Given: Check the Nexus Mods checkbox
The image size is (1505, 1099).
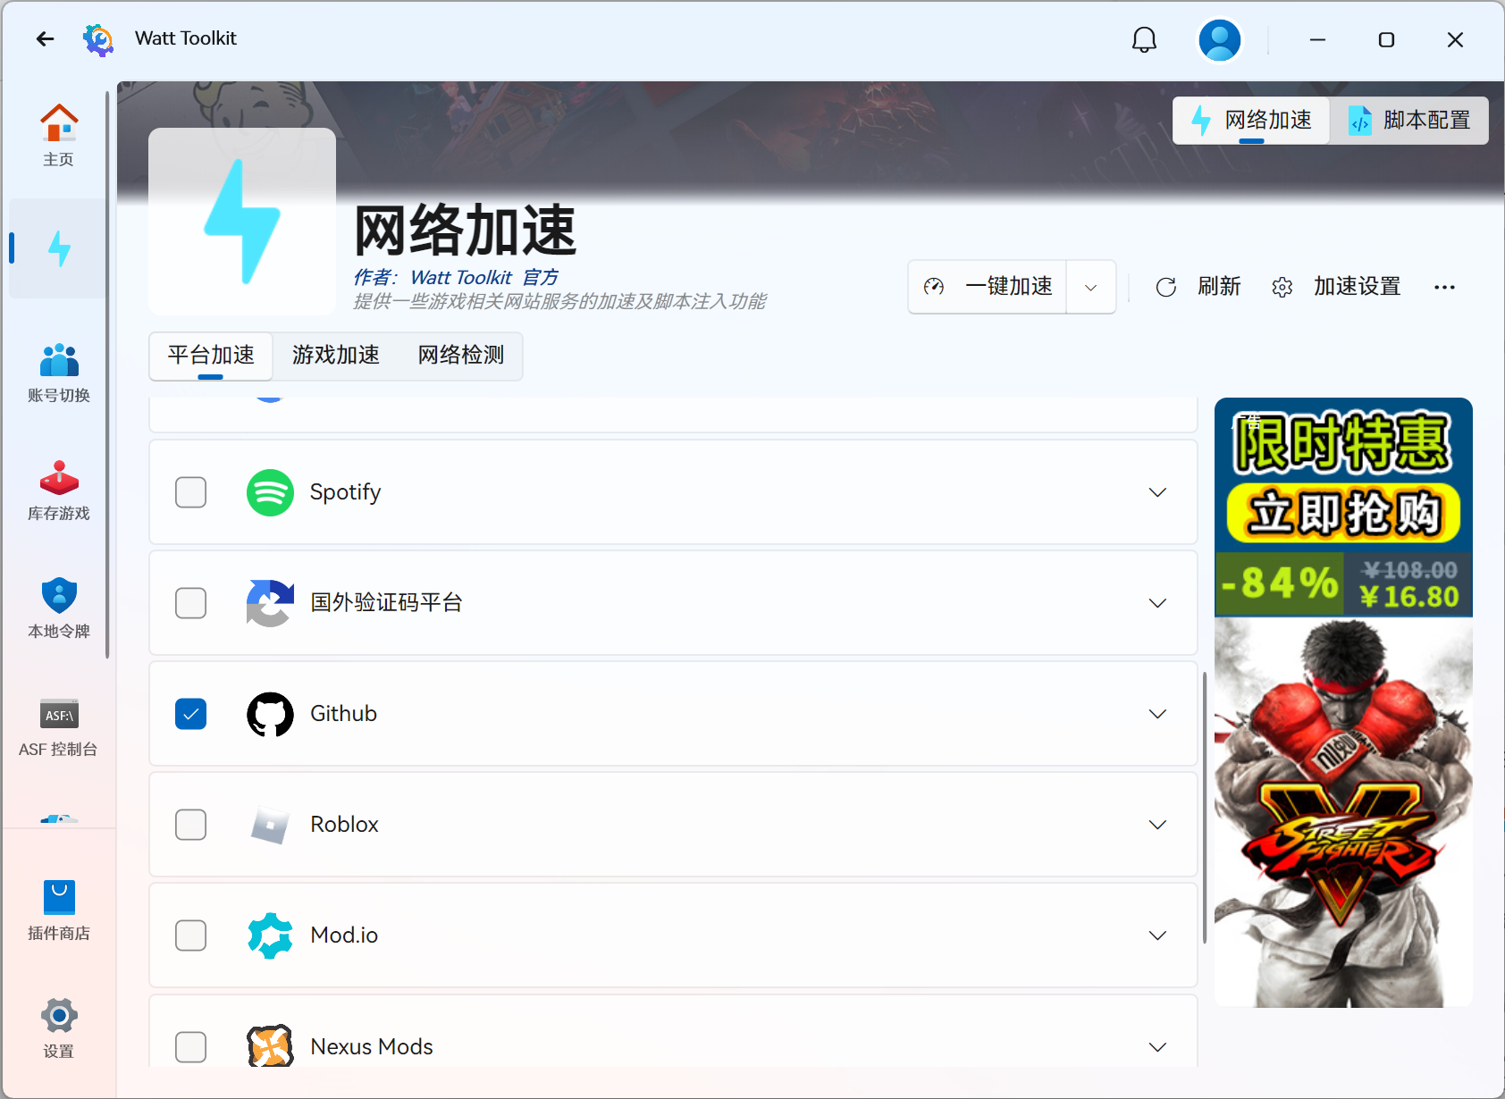Looking at the screenshot, I should coord(190,1046).
